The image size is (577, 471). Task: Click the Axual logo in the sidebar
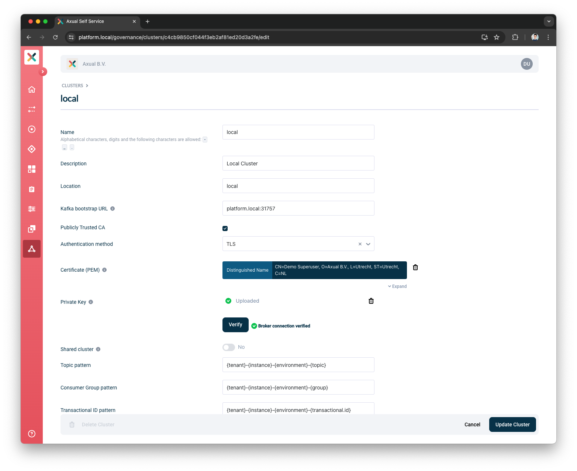32,57
